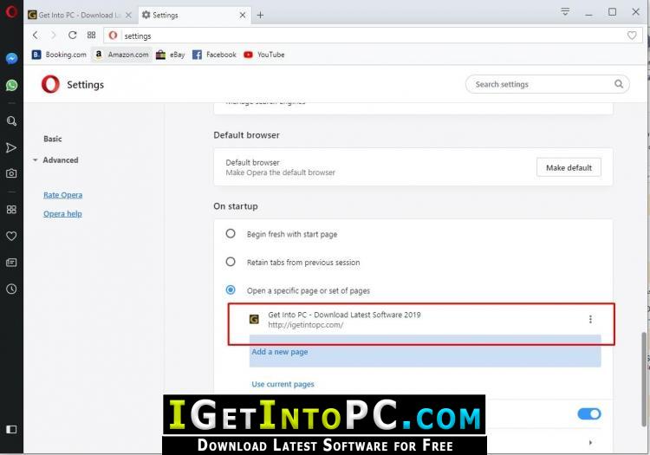Click Add a new page link
This screenshot has width=650, height=455.
pos(280,352)
